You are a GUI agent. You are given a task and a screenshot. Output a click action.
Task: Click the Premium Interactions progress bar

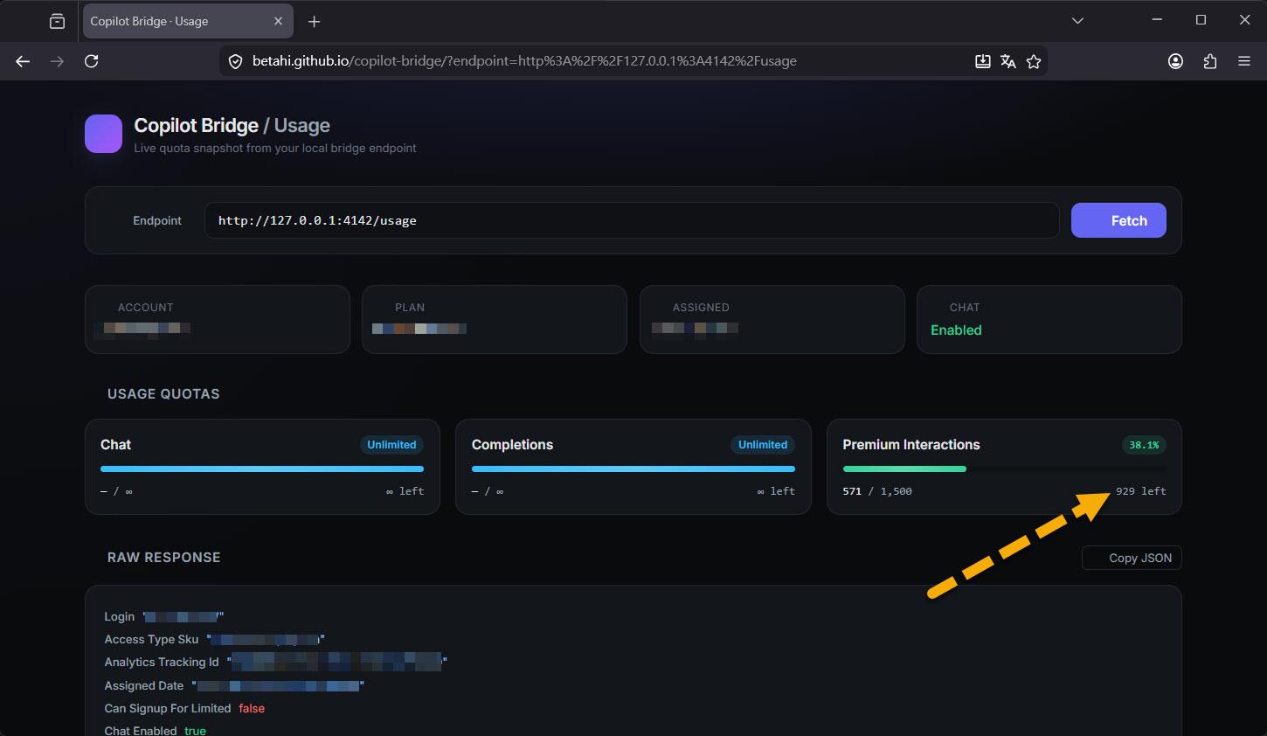(1004, 469)
